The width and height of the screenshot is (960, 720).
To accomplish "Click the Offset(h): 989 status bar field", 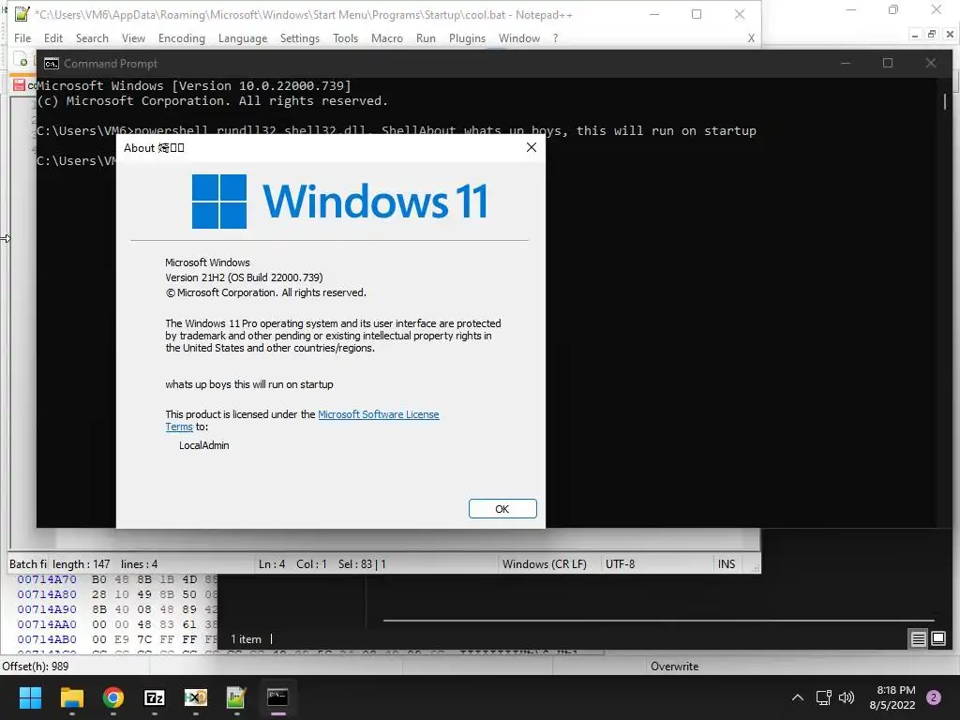I will tap(36, 667).
